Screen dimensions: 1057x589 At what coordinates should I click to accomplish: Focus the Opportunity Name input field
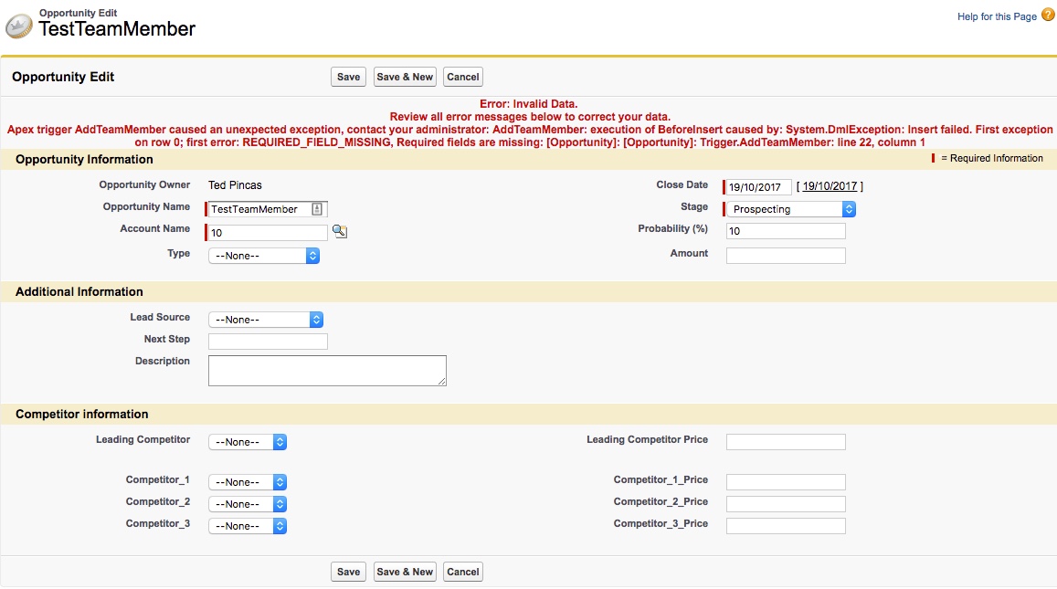coord(268,209)
